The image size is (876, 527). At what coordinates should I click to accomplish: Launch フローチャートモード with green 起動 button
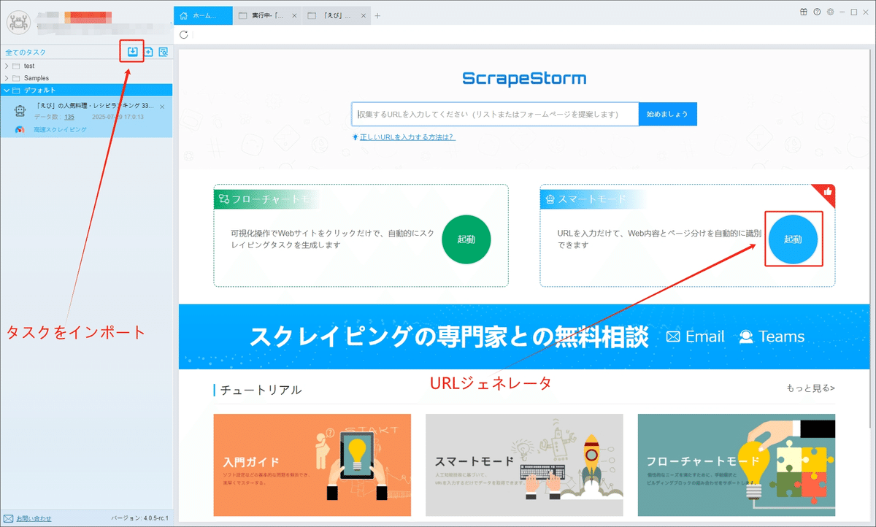coord(466,239)
